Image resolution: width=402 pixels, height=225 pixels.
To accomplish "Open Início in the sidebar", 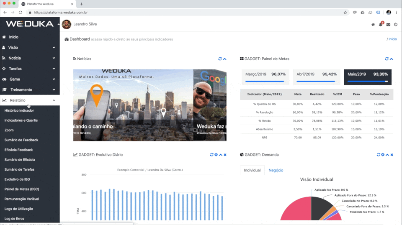I will [30, 37].
